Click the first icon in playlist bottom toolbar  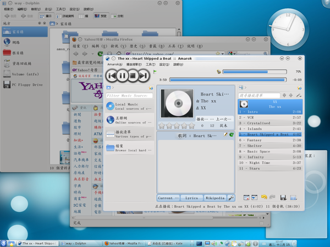pos(246,198)
